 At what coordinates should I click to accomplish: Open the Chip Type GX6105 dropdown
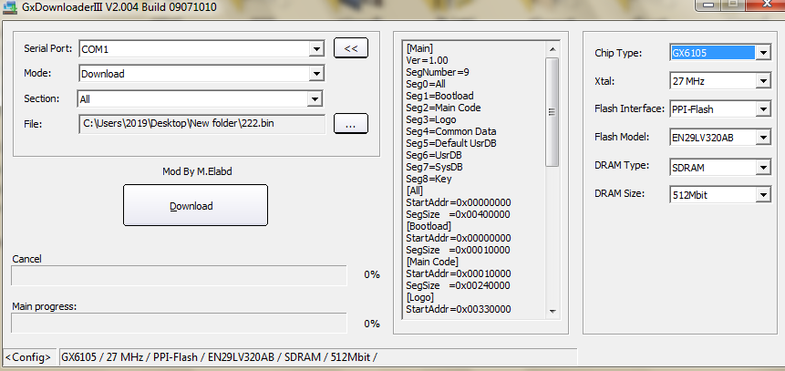(763, 53)
